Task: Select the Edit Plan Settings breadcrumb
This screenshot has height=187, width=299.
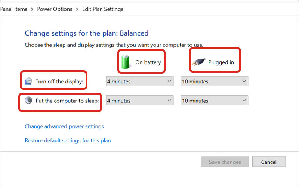Action: [x=102, y=9]
